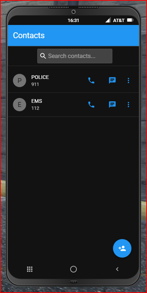This screenshot has height=293, width=147.
Task: Click the 16:31 clock in status bar
Action: [x=73, y=20]
